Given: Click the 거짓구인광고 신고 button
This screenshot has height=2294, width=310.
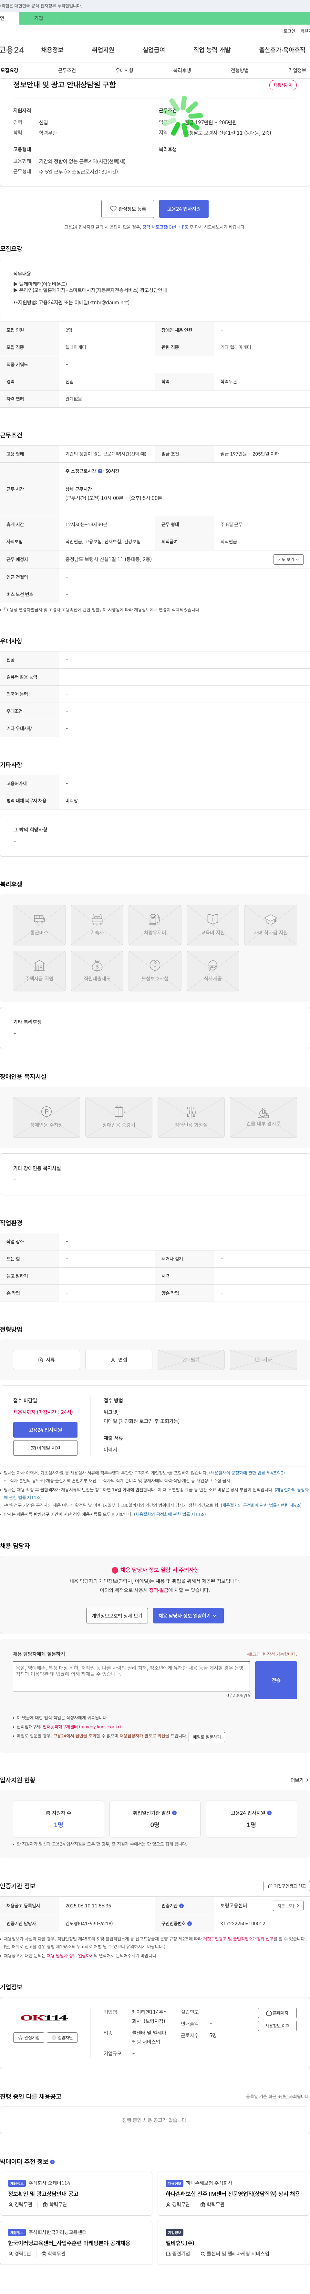Looking at the screenshot, I should [287, 1885].
